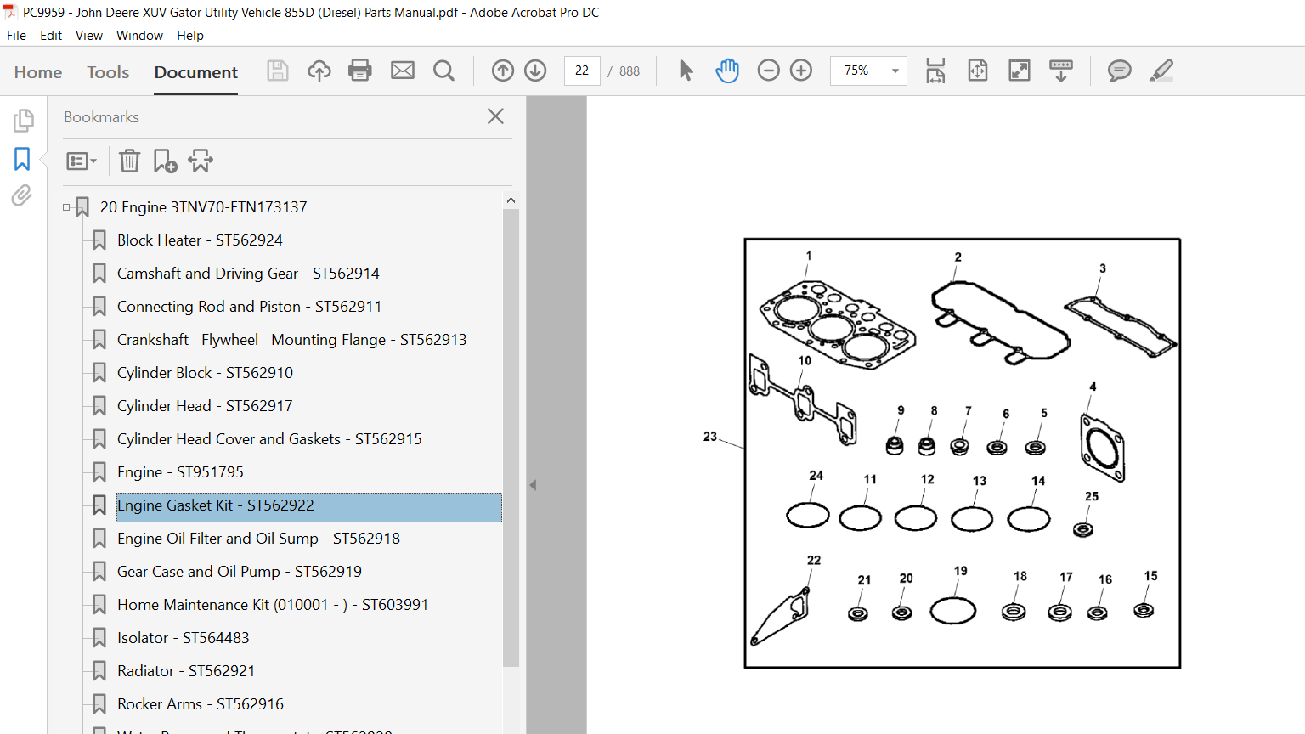Open Home Maintenance Kit - ST603991 bookmark

coord(273,605)
